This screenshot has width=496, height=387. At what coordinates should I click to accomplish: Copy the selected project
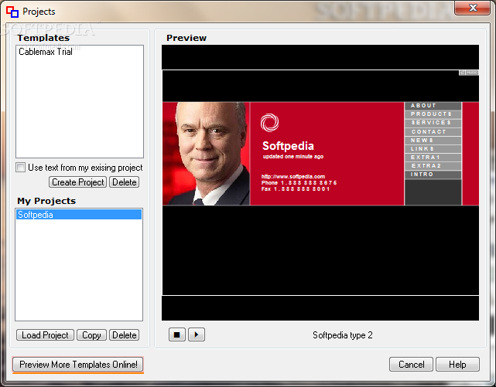[x=91, y=335]
